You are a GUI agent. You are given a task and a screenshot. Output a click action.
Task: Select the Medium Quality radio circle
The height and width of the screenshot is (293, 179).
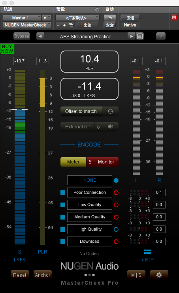pyautogui.click(x=116, y=217)
